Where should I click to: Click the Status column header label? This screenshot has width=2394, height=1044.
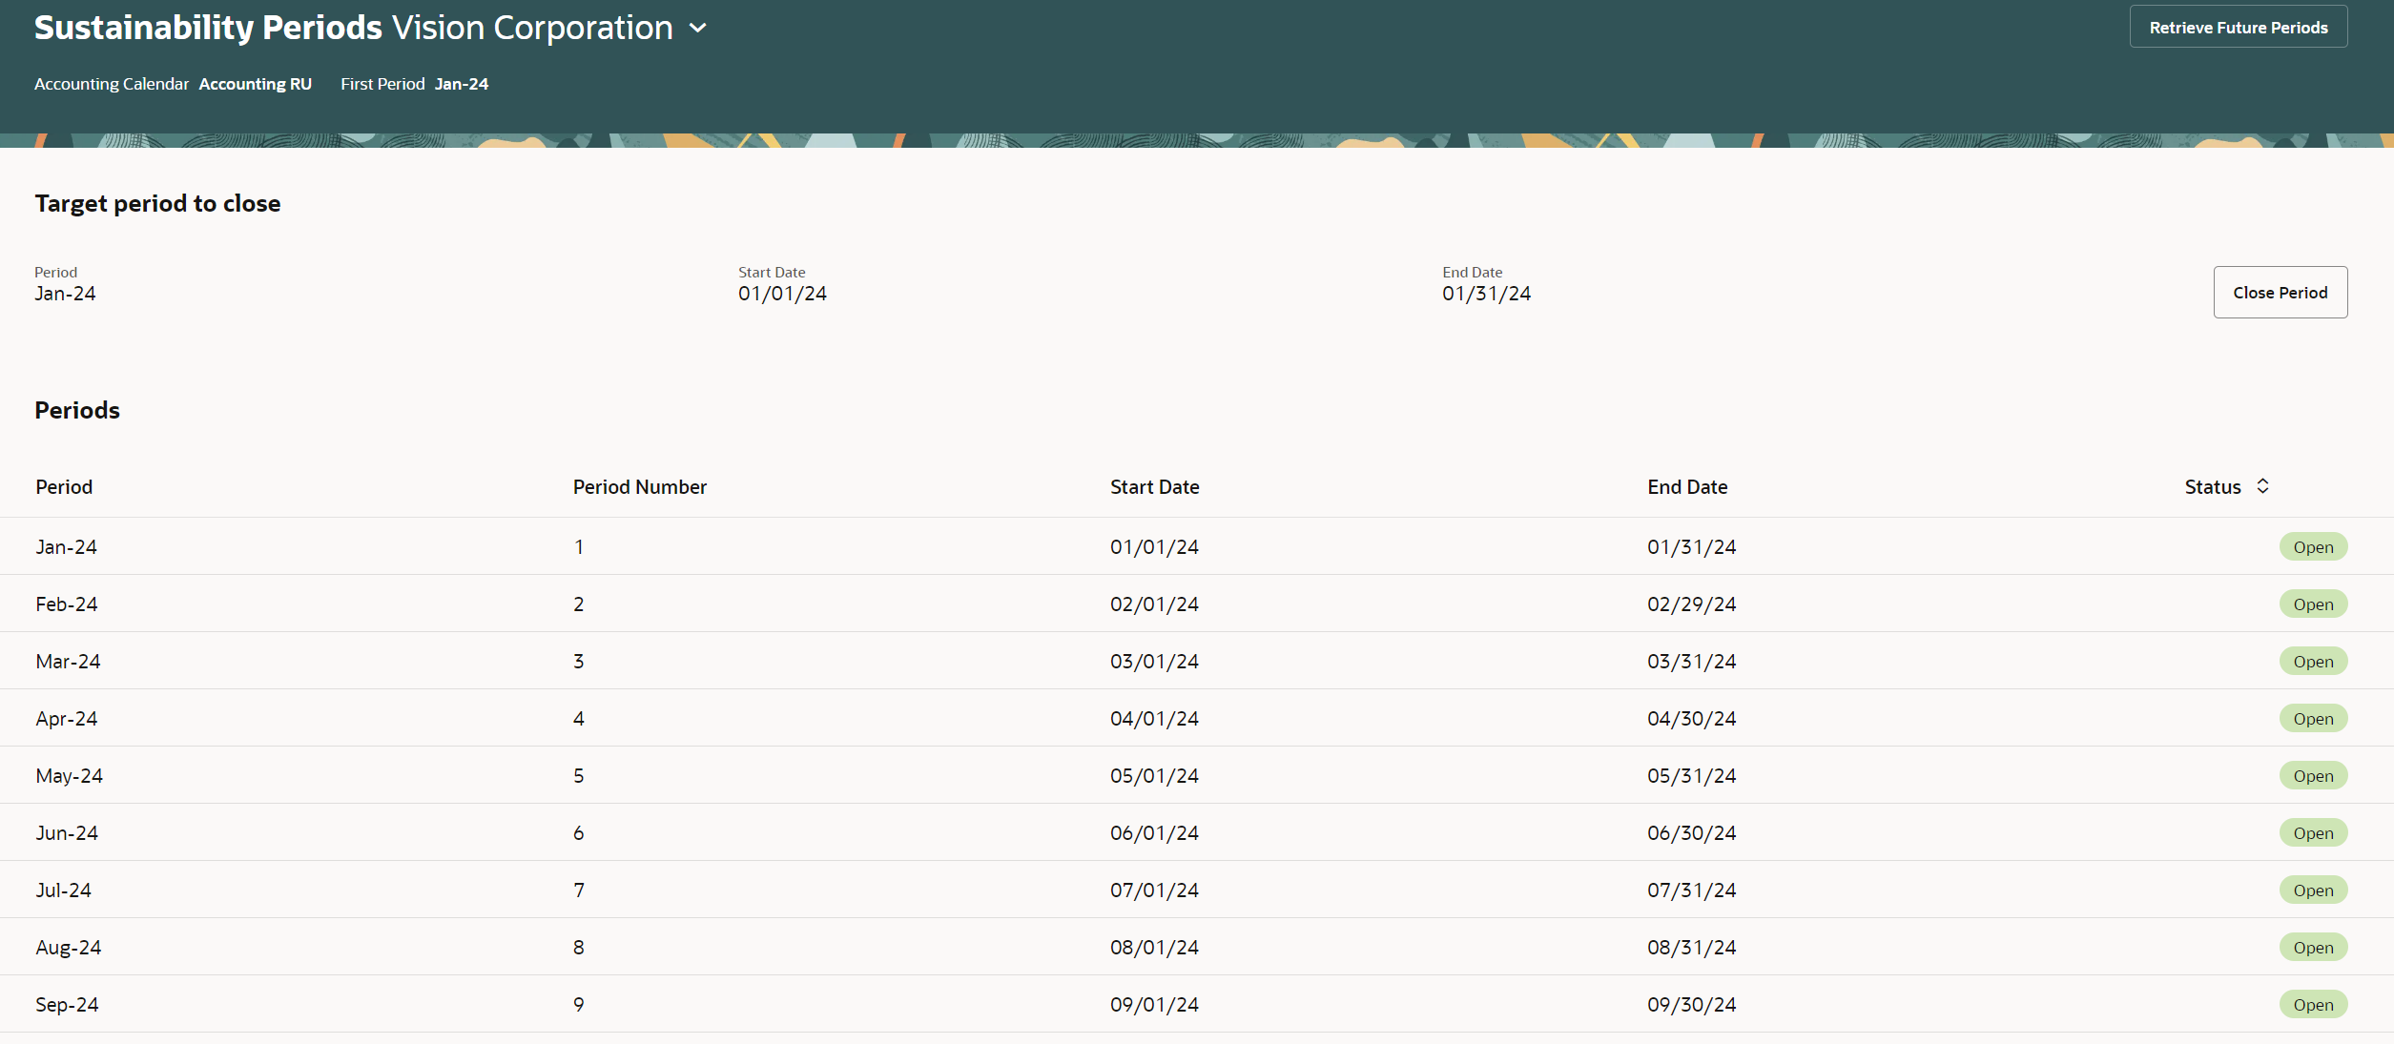(2212, 487)
